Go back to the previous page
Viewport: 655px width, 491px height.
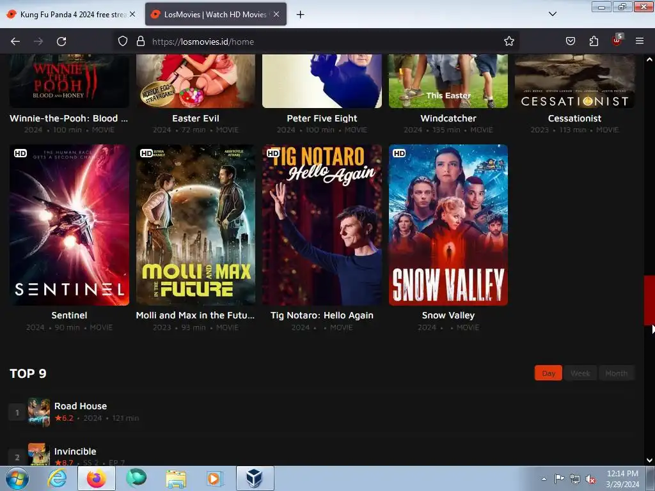point(15,42)
